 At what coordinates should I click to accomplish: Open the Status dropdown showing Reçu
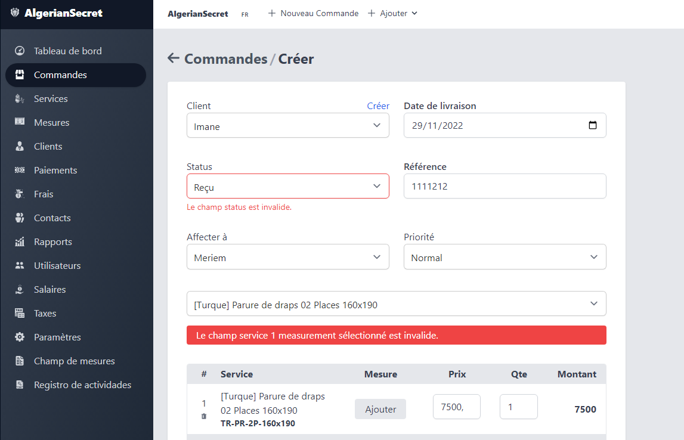pos(288,186)
